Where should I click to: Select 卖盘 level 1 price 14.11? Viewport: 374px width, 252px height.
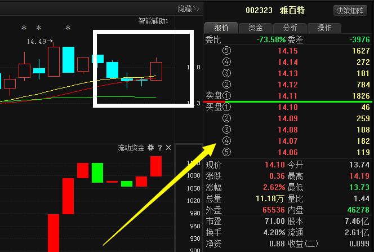[288, 96]
